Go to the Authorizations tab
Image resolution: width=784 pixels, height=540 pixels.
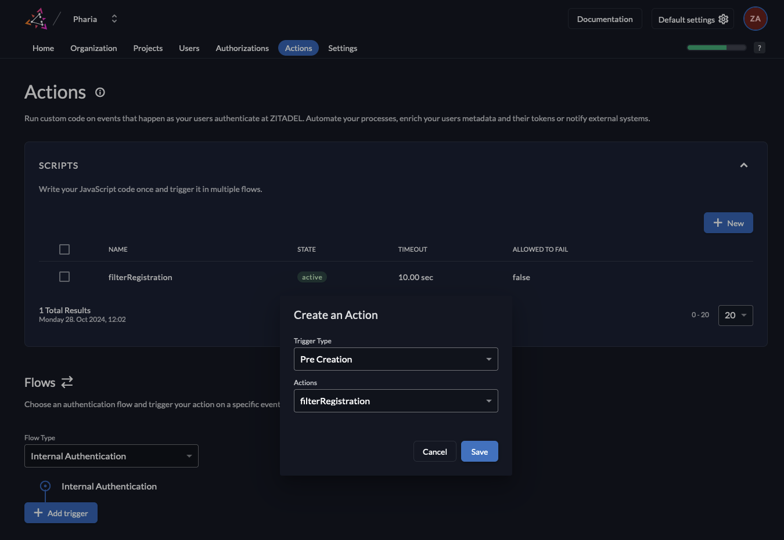[x=242, y=48]
